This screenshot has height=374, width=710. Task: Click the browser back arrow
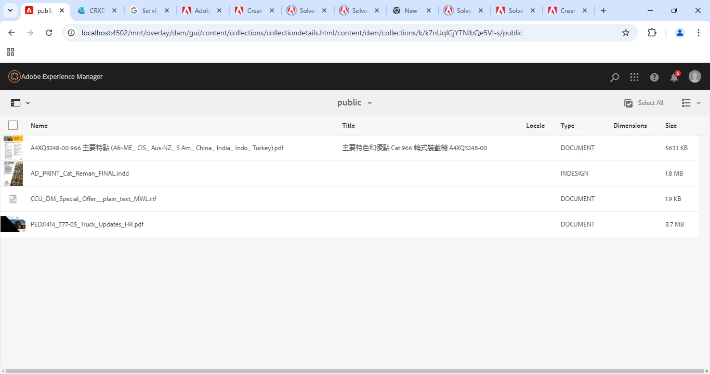(11, 33)
